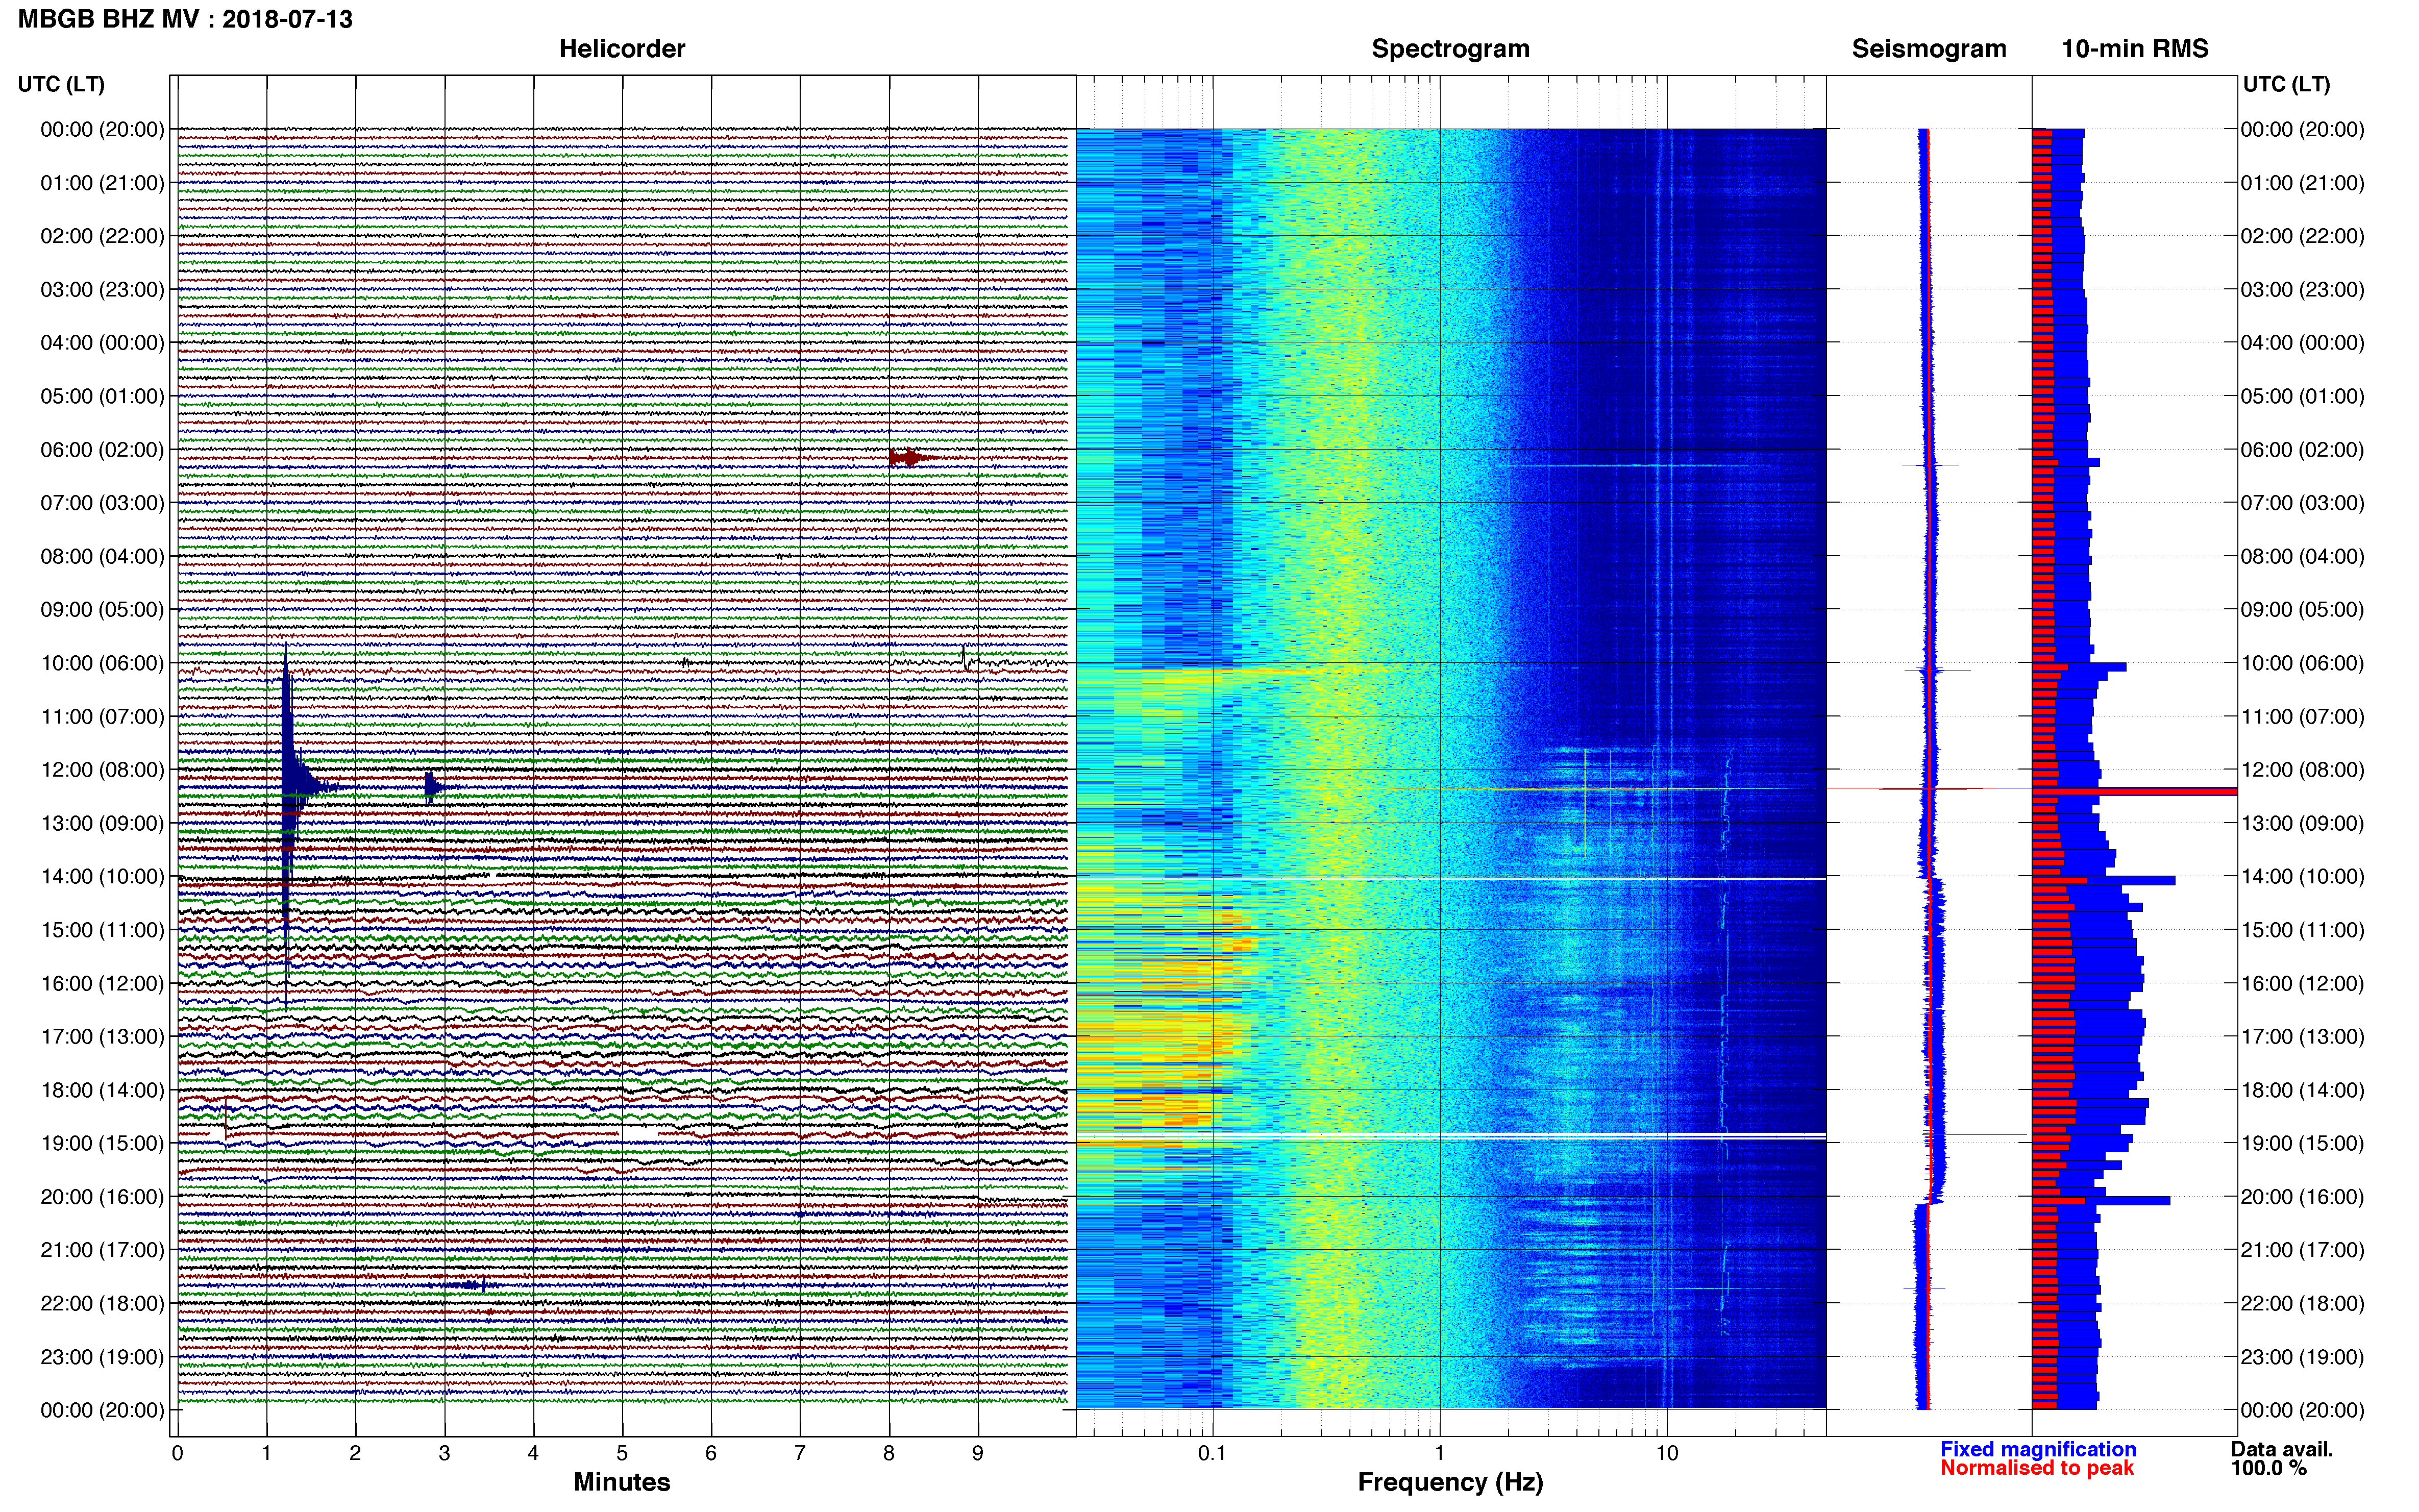Viewport: 2419px width, 1512px height.
Task: Click left time label '03:00 (23:00)'
Action: click(x=102, y=290)
